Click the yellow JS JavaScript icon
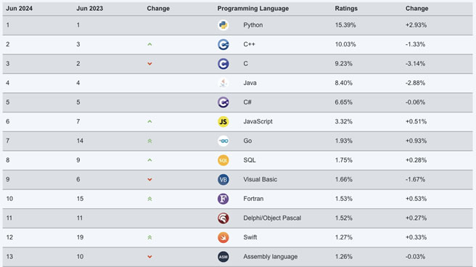The width and height of the screenshot is (476, 267). 223,122
